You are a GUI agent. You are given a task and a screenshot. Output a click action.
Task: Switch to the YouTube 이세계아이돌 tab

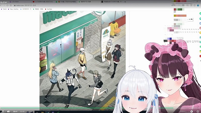click(x=43, y=2)
